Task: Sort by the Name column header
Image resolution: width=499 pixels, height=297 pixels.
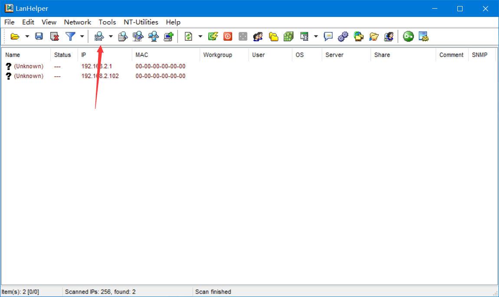Action: [x=26, y=55]
